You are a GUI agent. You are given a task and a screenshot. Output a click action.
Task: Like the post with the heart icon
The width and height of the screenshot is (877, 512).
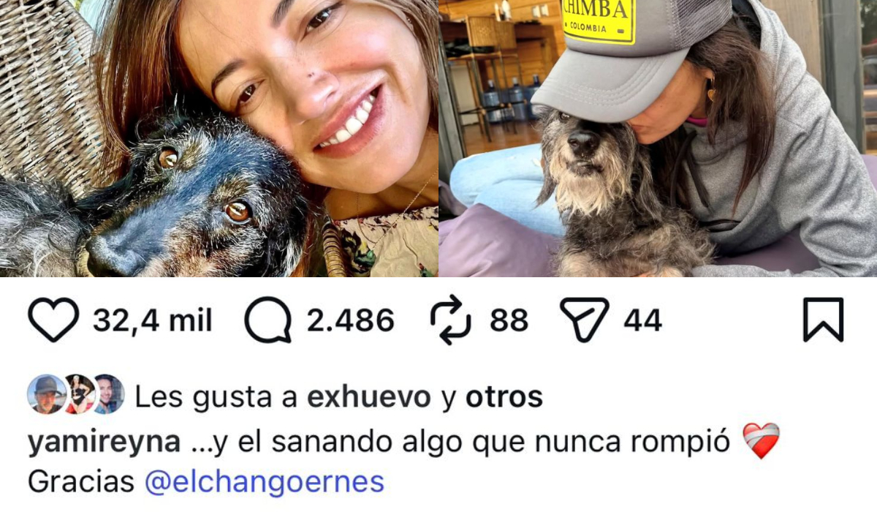[x=53, y=320]
